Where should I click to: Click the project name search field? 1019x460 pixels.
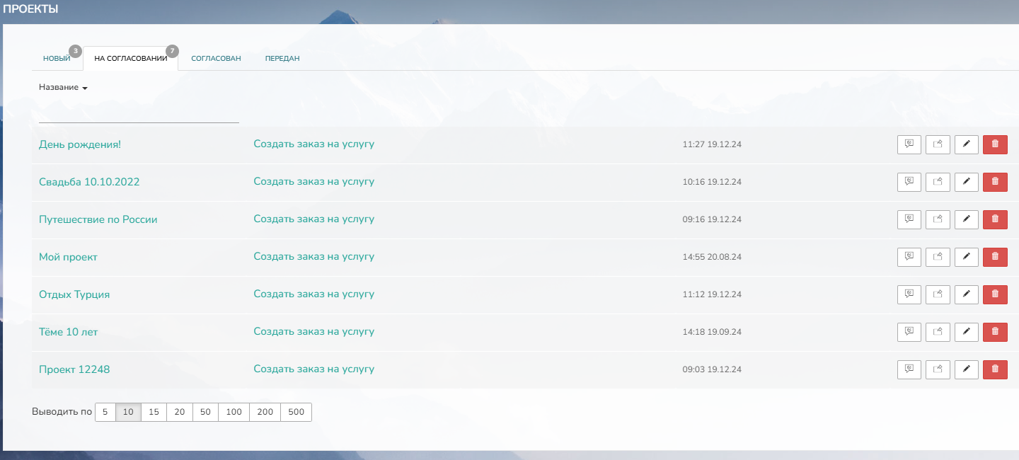click(x=139, y=114)
